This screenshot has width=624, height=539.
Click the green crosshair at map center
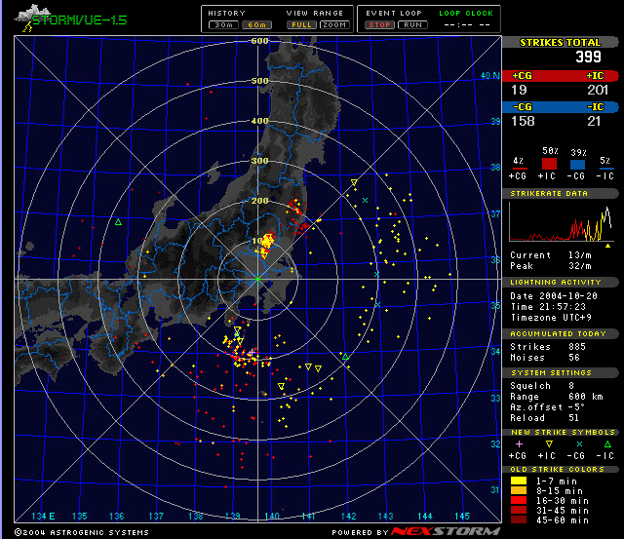tap(257, 279)
